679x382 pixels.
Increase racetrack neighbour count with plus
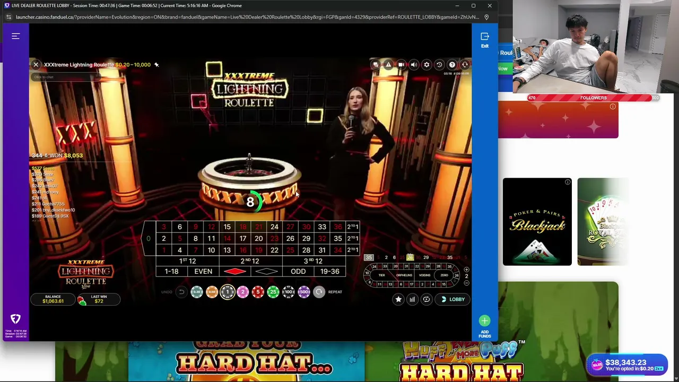466,270
